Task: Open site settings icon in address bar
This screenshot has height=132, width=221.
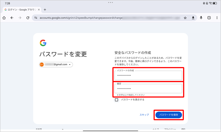Action: [x=36, y=18]
